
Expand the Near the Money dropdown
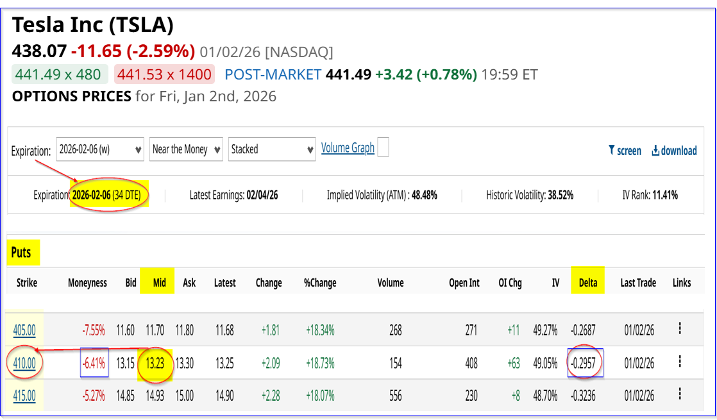pos(186,149)
